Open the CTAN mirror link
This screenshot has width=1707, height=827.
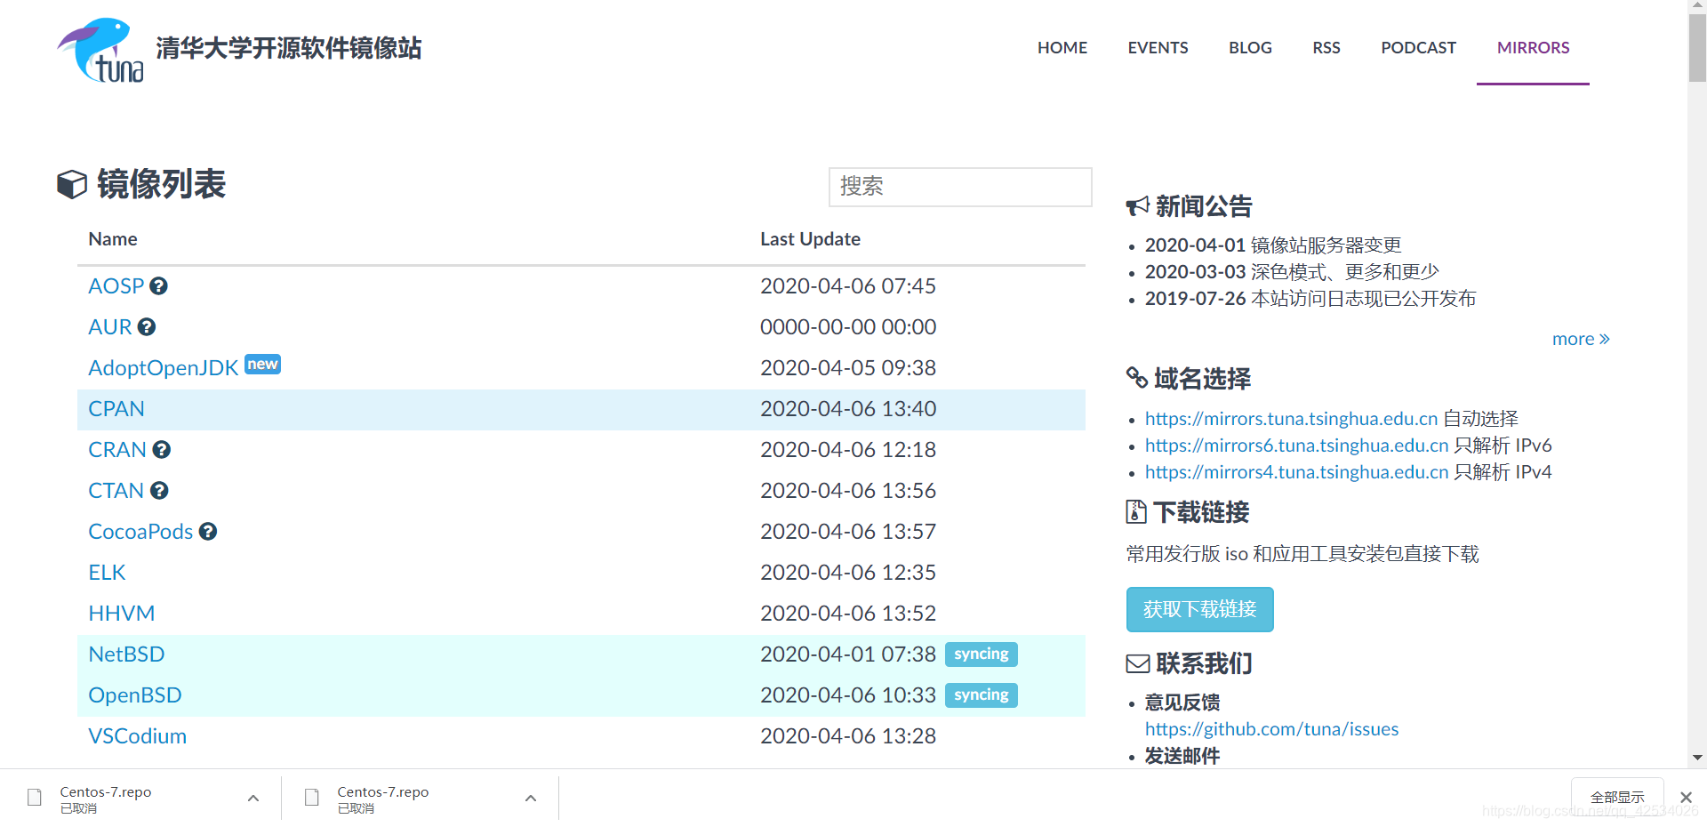116,491
